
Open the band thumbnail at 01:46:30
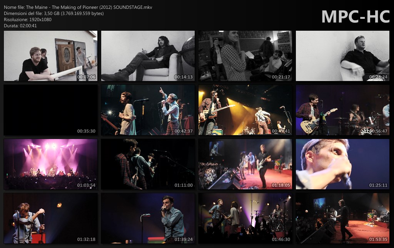(x=245, y=218)
